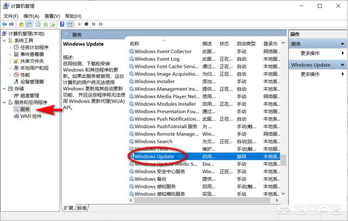Collapse the 系统工具 tree node
The height and width of the screenshot is (221, 348).
pyautogui.click(x=4, y=41)
